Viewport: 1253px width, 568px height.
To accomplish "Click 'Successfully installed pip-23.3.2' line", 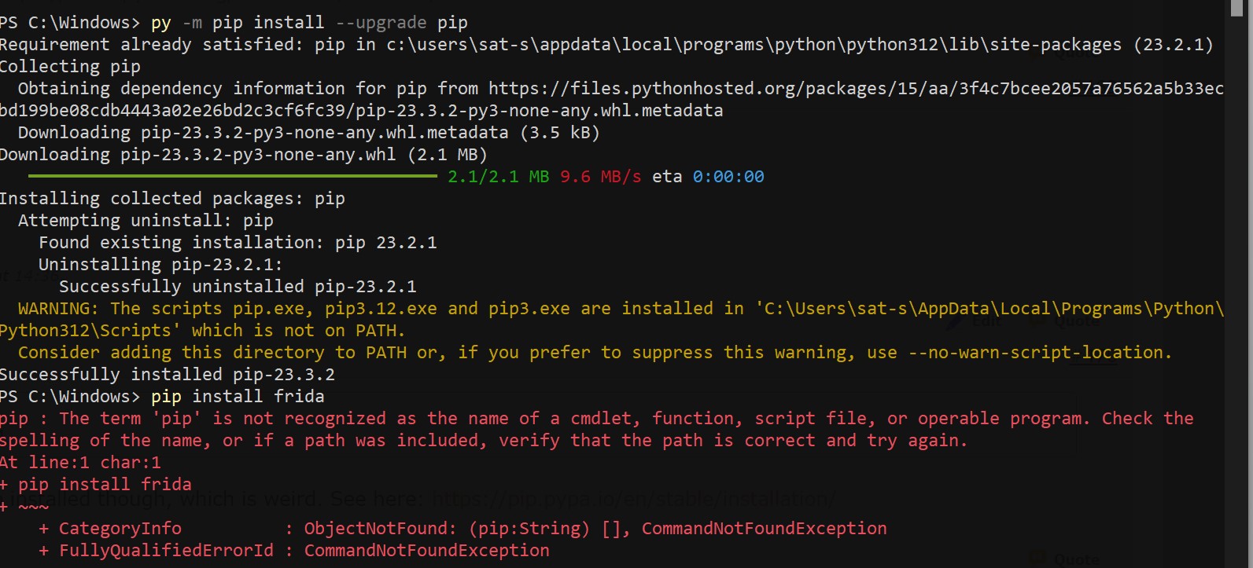I will click(x=168, y=375).
